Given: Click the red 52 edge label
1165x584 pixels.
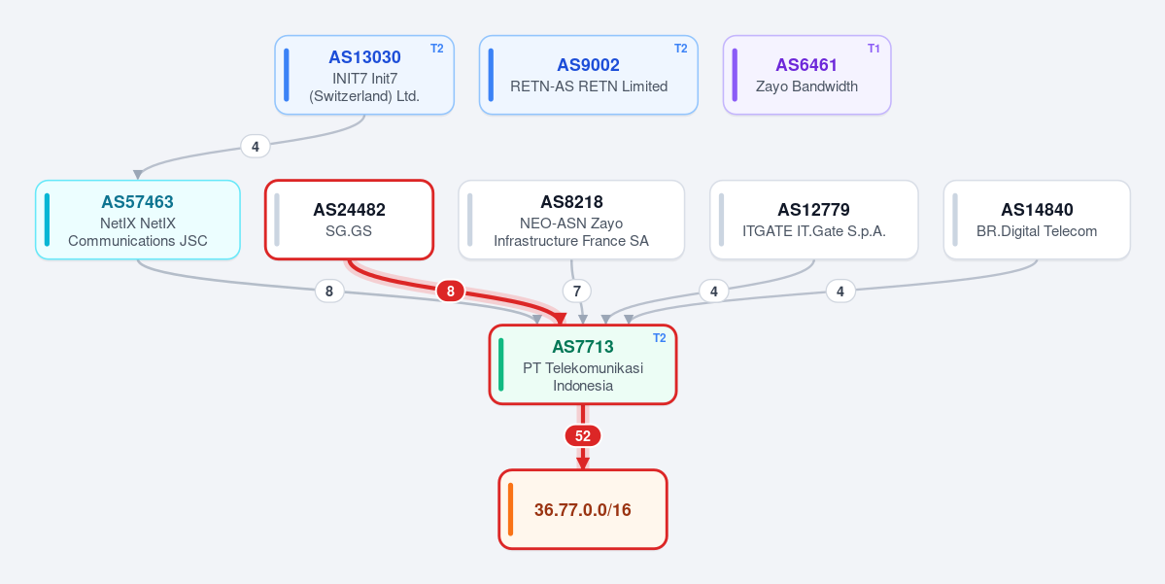Looking at the screenshot, I should point(583,436).
